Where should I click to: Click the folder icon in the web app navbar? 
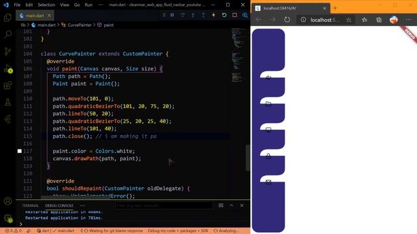pos(268,104)
